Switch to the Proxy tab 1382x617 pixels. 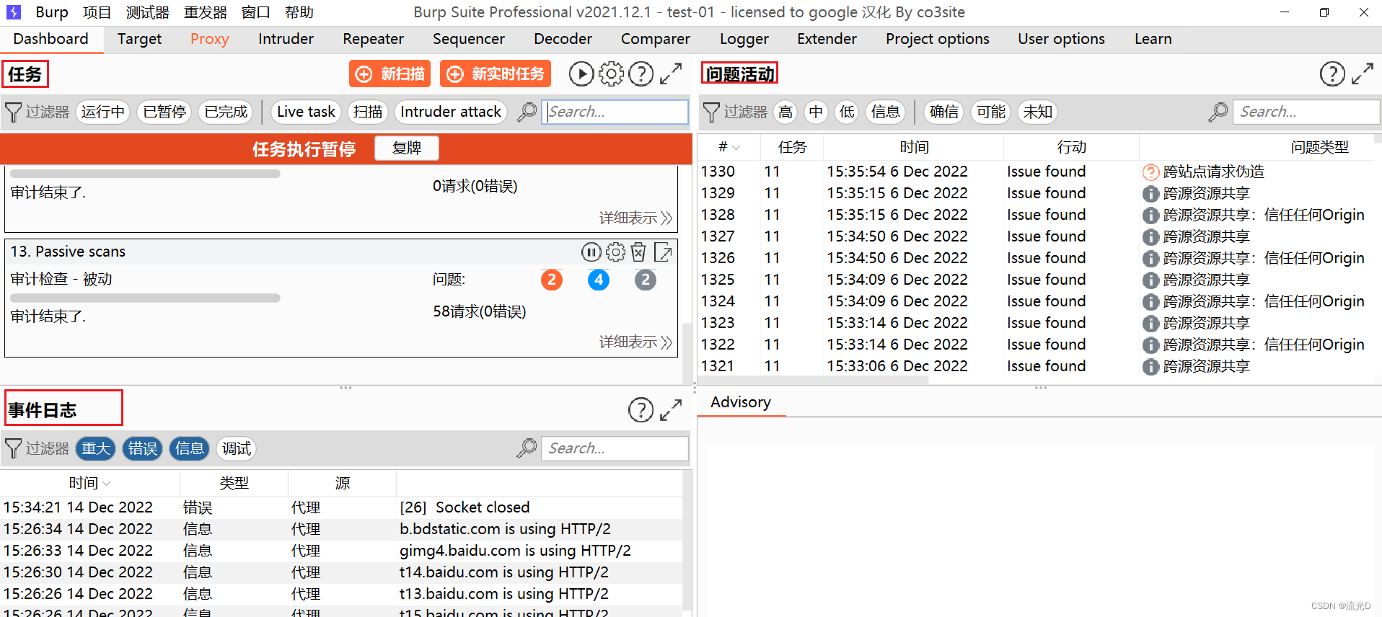click(x=210, y=39)
